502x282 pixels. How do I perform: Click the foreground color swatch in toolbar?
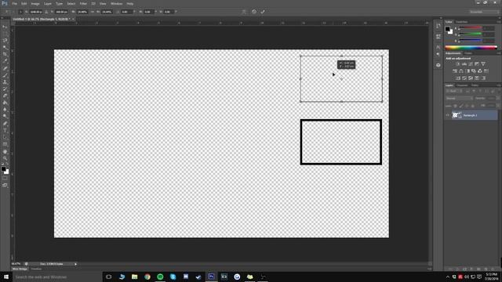coord(3,169)
